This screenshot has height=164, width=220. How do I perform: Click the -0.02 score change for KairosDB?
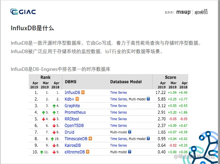click(x=173, y=145)
